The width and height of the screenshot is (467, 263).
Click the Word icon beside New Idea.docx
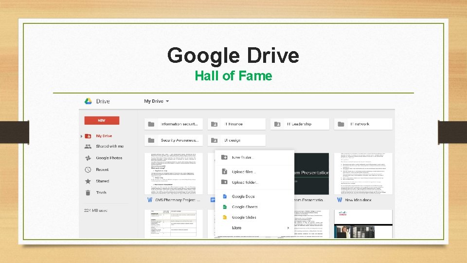click(x=340, y=200)
